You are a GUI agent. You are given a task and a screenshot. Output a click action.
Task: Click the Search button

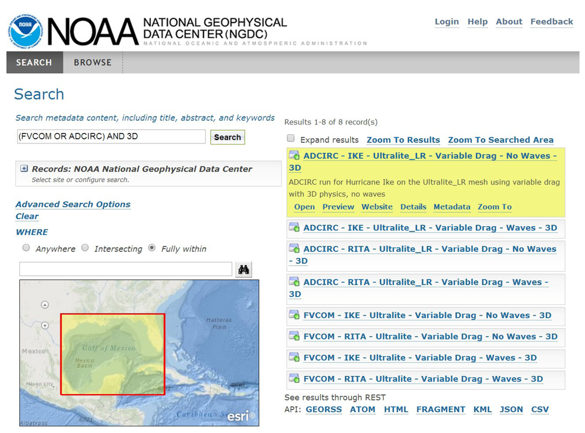[227, 137]
